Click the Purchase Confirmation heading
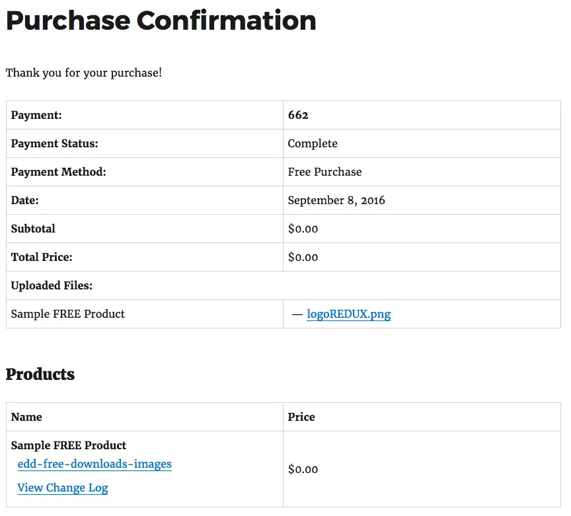Viewport: 571px width, 516px height. [x=161, y=20]
